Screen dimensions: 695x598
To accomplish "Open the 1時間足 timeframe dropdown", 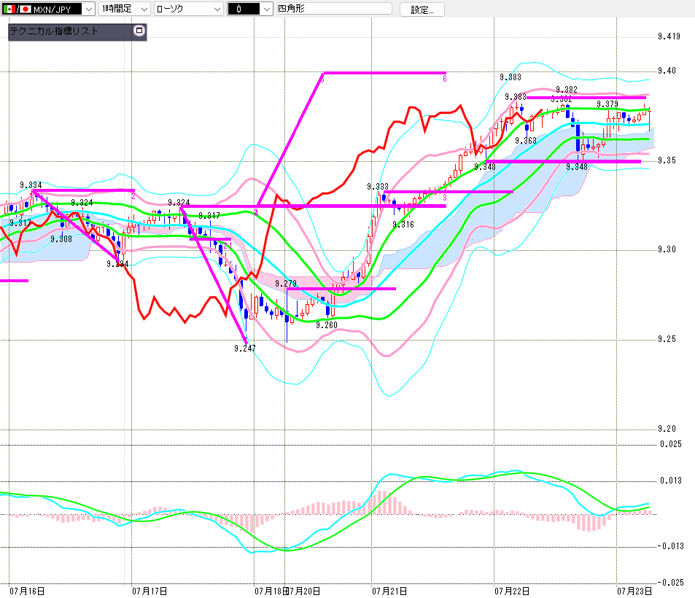I will (125, 9).
